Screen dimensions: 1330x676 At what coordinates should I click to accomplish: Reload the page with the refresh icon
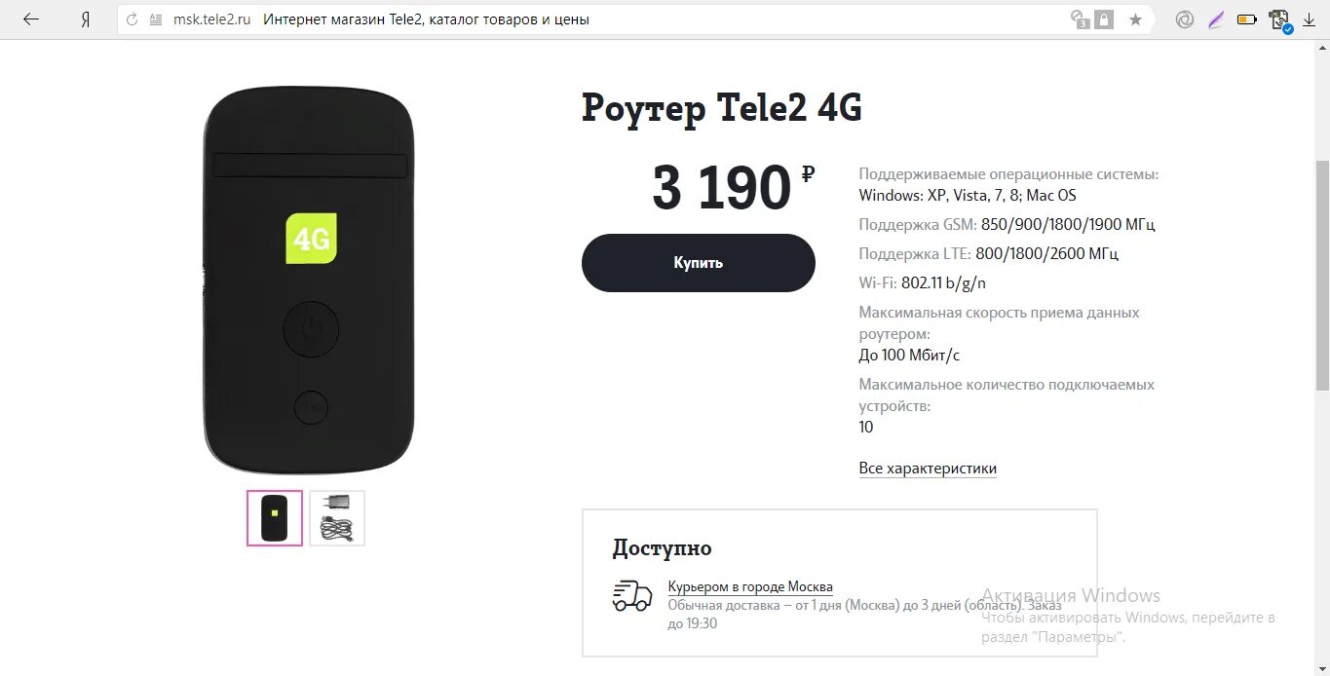133,19
